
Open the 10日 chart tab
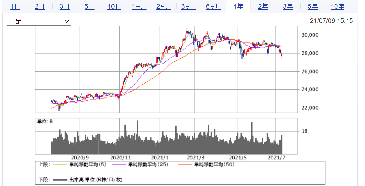click(114, 6)
